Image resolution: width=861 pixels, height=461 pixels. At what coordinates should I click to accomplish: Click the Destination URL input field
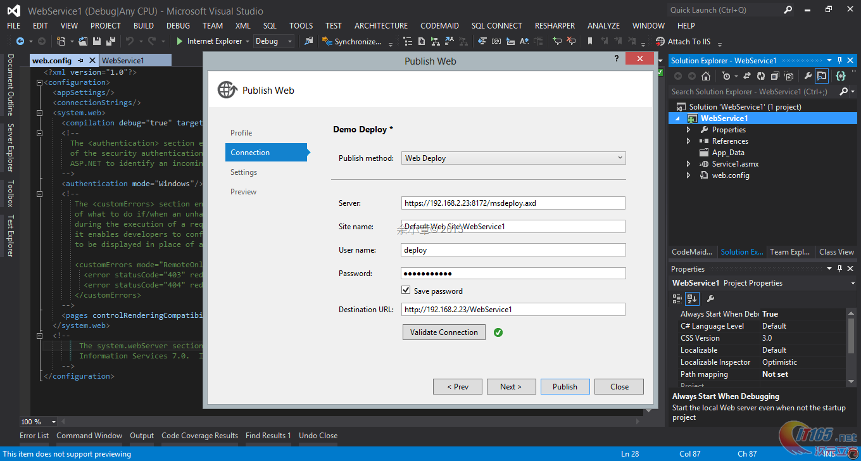pyautogui.click(x=513, y=309)
